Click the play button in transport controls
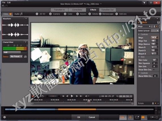The height and width of the screenshot is (121, 162). click(72, 96)
